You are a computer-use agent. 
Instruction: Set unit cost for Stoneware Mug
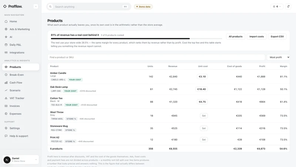coord(204,128)
